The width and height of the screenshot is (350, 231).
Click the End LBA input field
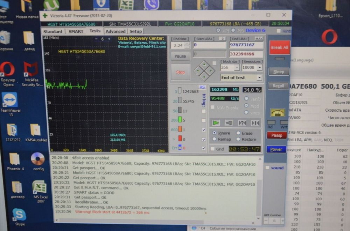(246, 45)
